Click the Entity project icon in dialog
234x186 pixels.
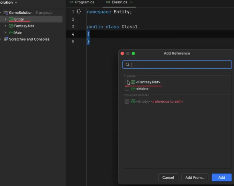(x=133, y=101)
